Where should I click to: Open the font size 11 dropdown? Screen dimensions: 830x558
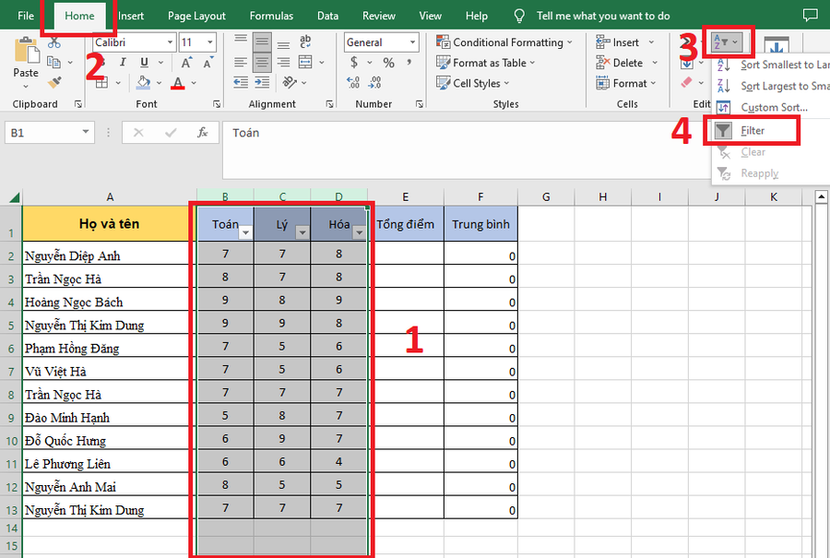coord(210,42)
